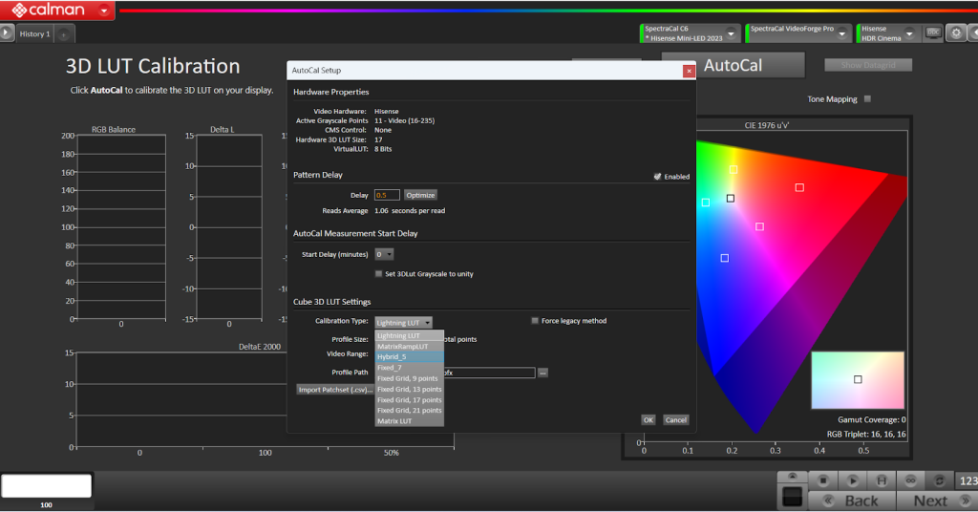The height and width of the screenshot is (512, 978).
Task: Expand the SpectraCal VideoForge Pro source dropdown
Action: (x=842, y=33)
